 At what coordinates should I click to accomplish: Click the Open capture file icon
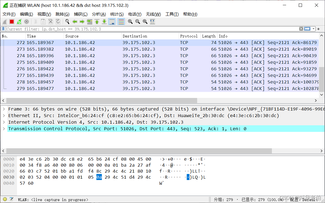click(36, 22)
